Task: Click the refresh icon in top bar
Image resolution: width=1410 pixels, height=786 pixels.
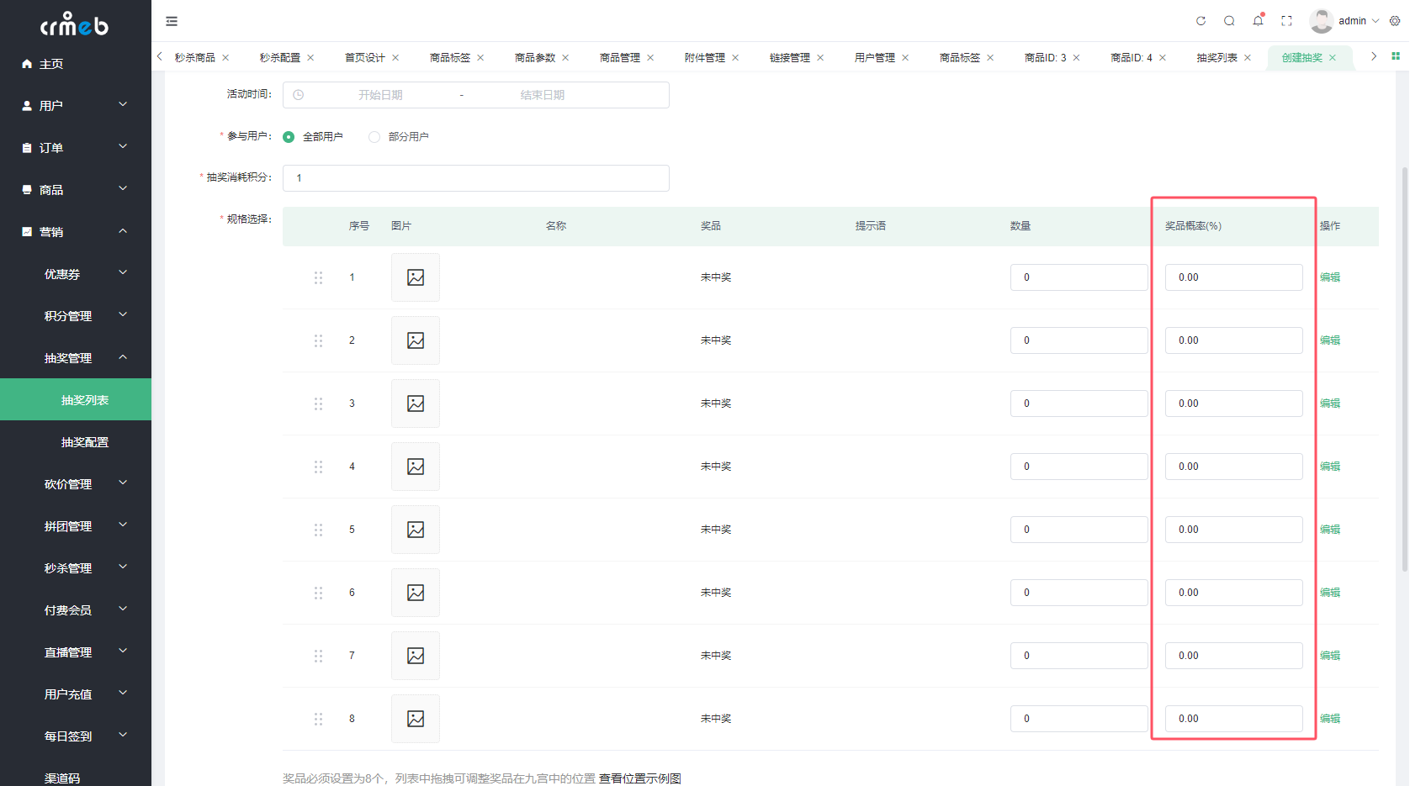Action: click(1201, 21)
